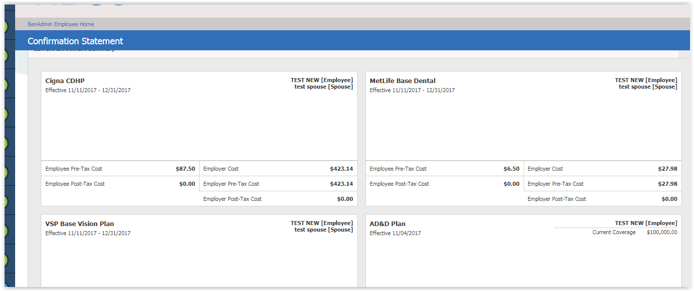694x291 pixels.
Task: Click the third green sidebar icon from top
Action: tap(5, 85)
